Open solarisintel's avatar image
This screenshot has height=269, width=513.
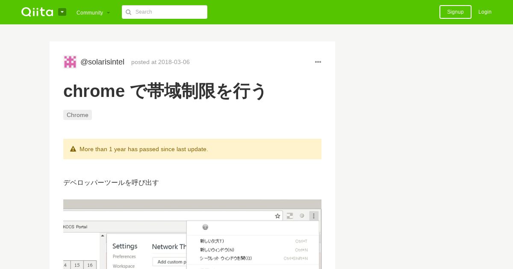pos(70,62)
